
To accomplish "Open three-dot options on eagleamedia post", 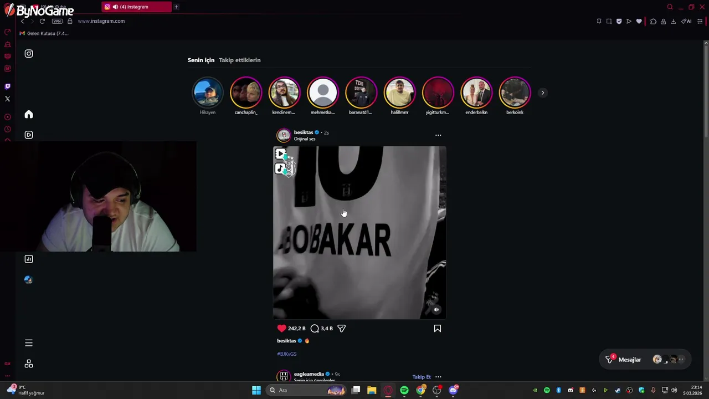I will pyautogui.click(x=438, y=377).
